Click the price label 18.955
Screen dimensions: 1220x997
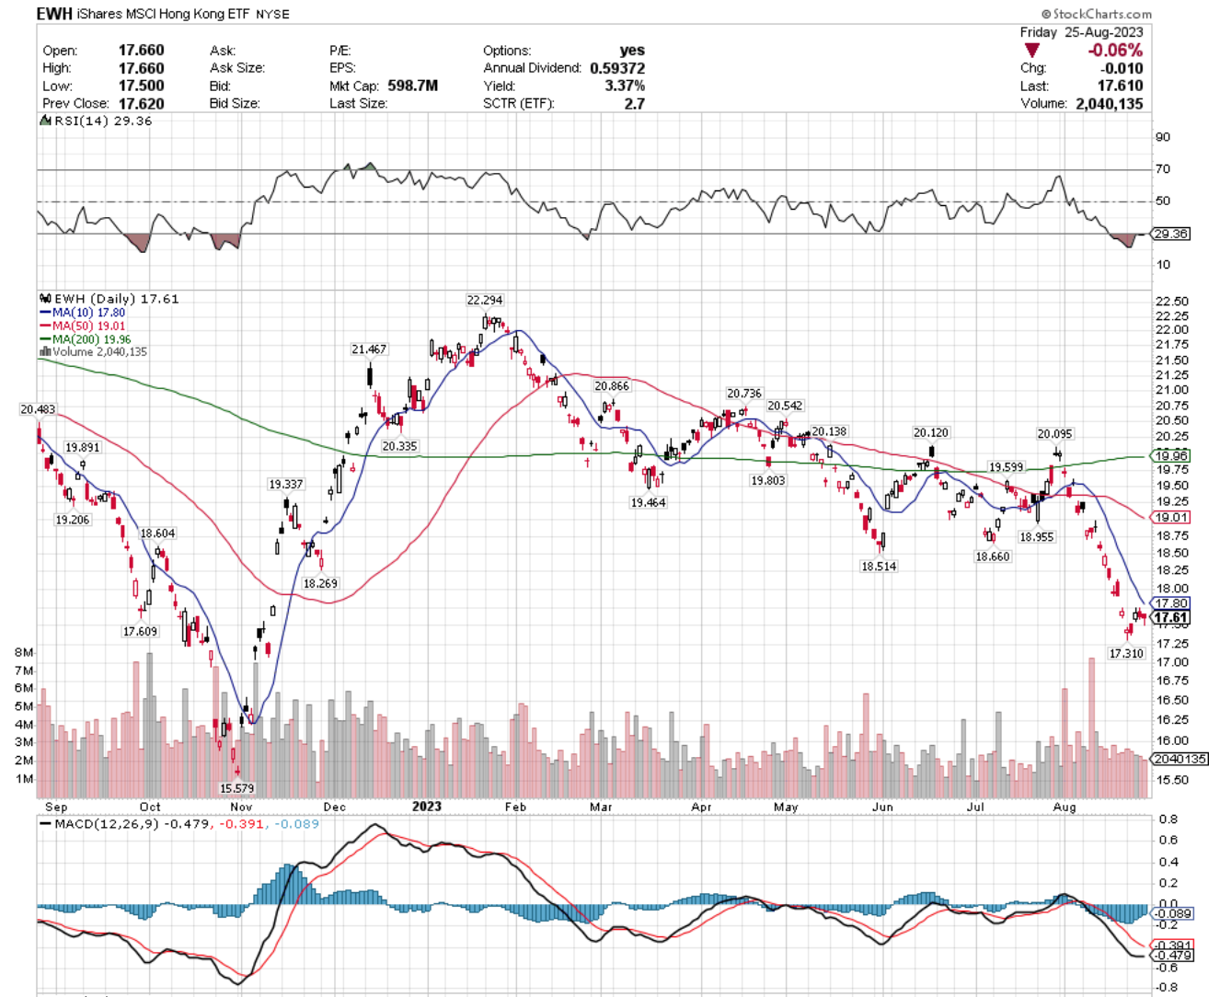pyautogui.click(x=1036, y=537)
